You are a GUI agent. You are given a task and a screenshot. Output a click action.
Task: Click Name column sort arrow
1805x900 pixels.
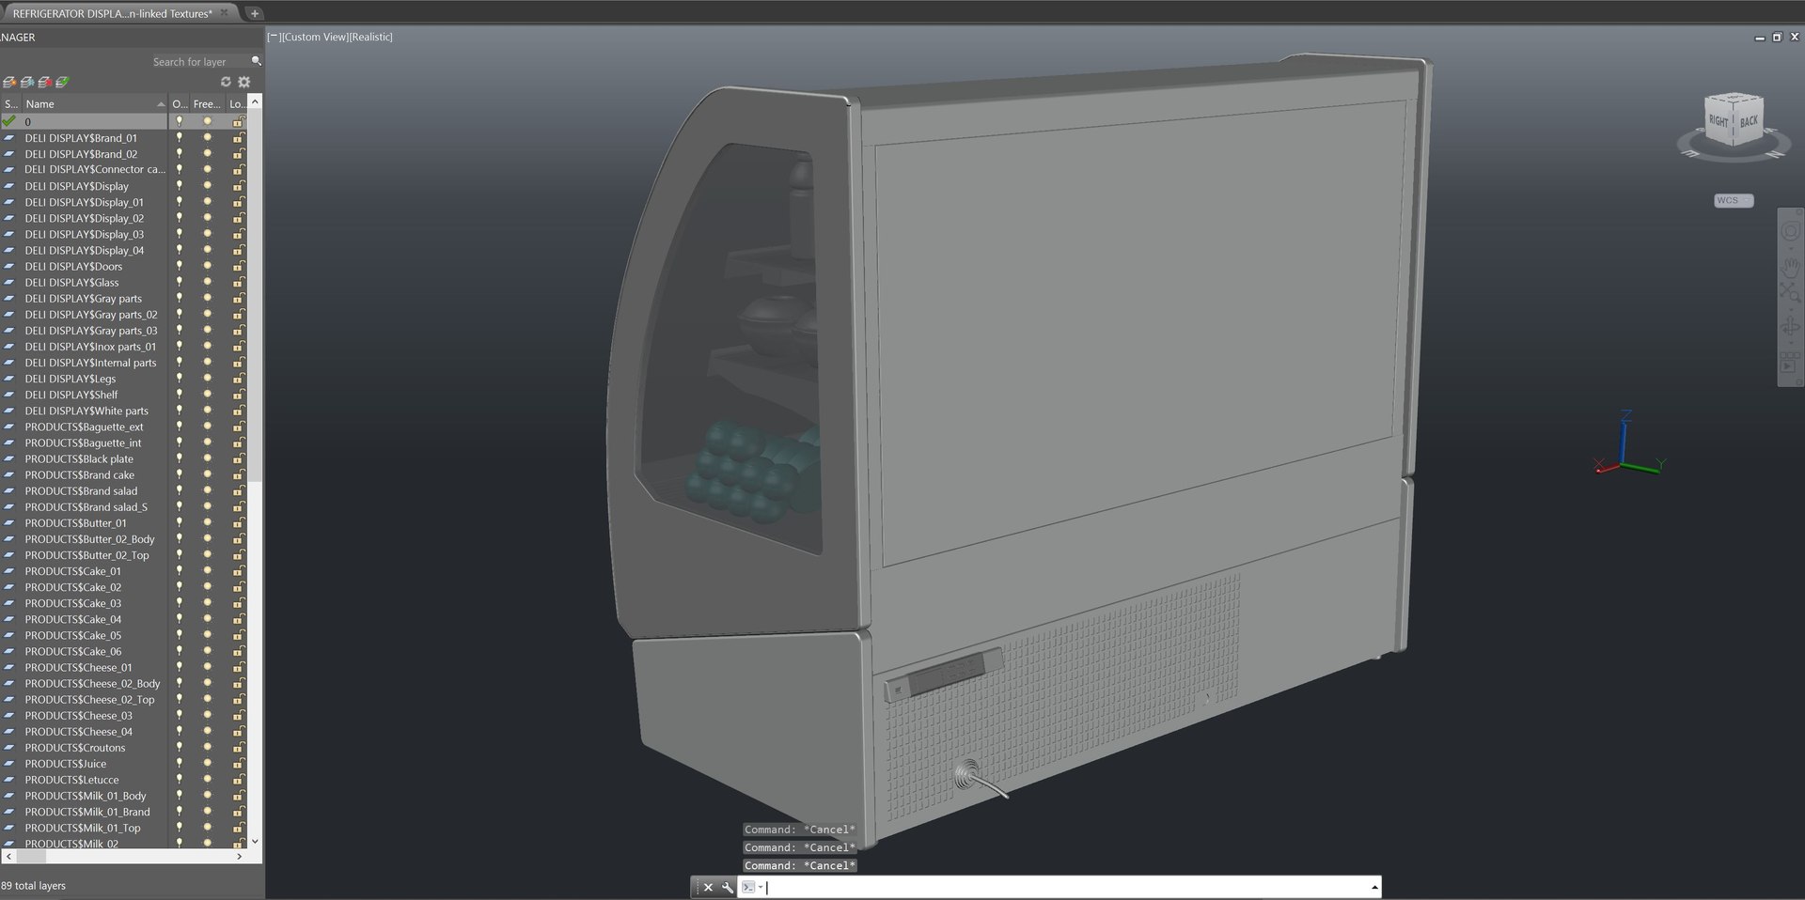pyautogui.click(x=161, y=104)
